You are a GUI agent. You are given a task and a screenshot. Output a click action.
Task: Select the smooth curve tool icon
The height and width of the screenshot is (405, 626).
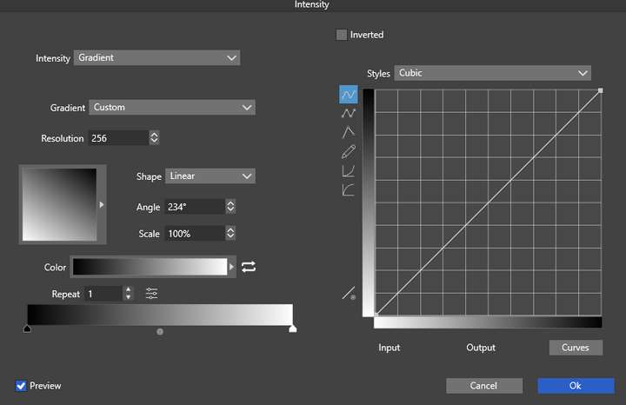point(348,95)
